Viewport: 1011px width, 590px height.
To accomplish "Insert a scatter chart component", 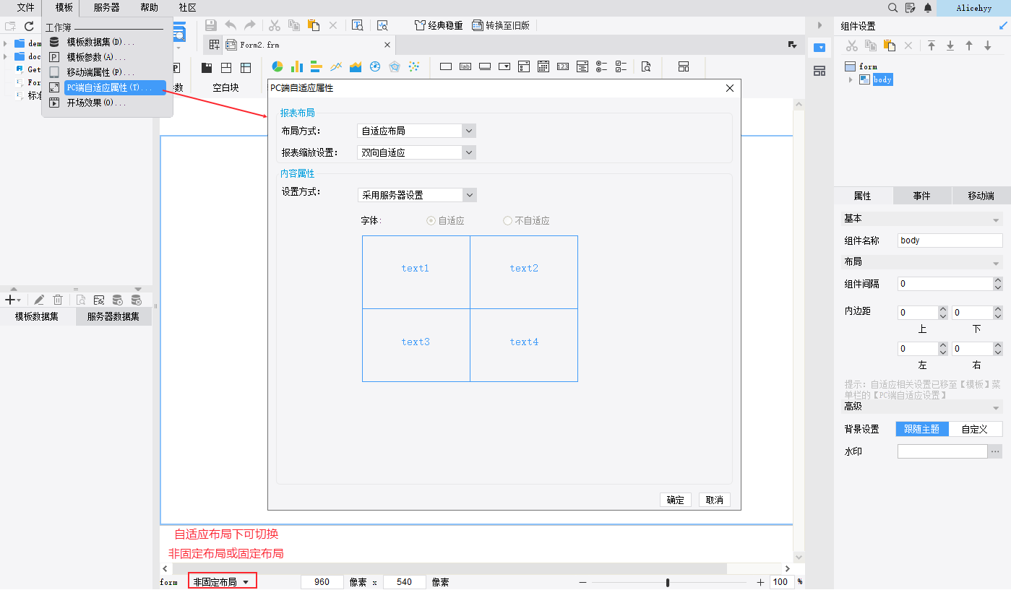I will click(x=414, y=66).
